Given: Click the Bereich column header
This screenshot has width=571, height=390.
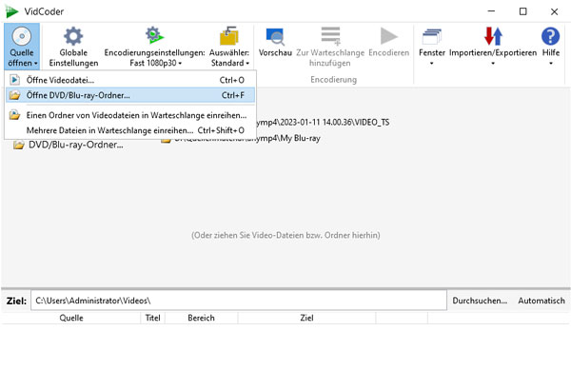Looking at the screenshot, I should 201,318.
